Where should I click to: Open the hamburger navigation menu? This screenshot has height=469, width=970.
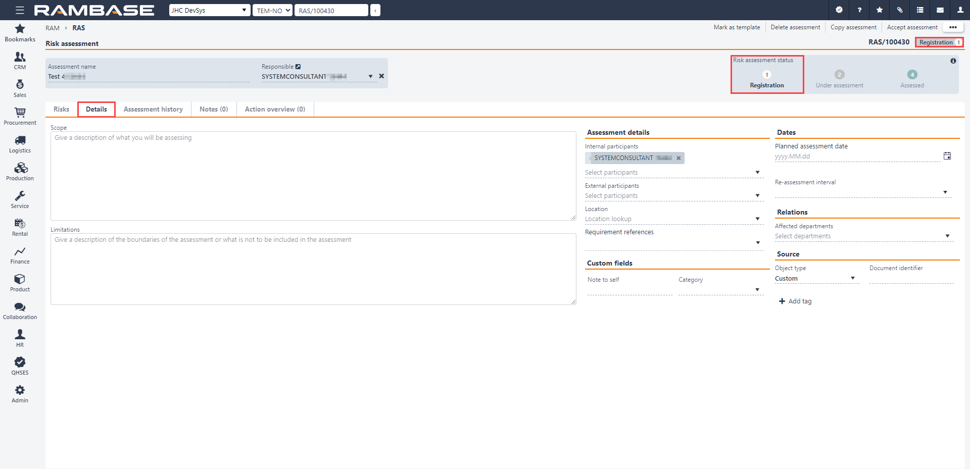point(20,10)
